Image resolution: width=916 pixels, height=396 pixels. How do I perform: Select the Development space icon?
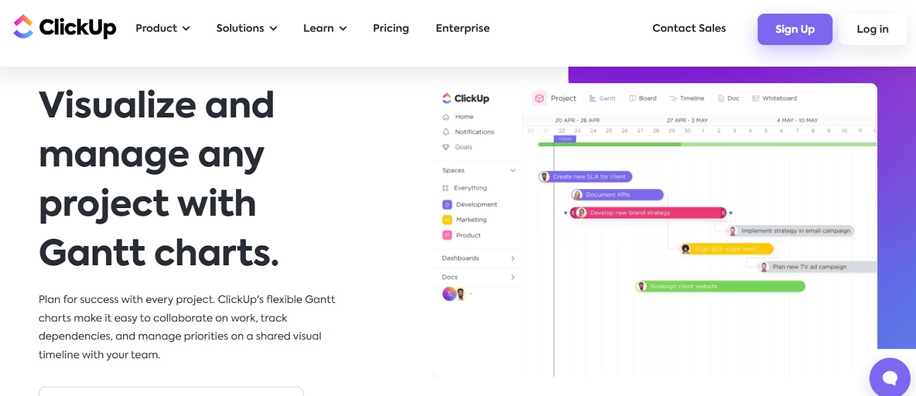[x=447, y=205]
